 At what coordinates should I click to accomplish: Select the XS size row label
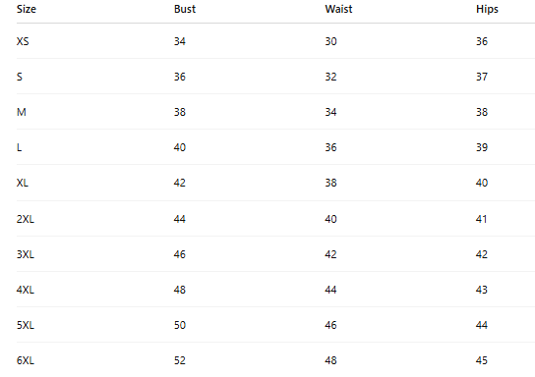point(23,41)
